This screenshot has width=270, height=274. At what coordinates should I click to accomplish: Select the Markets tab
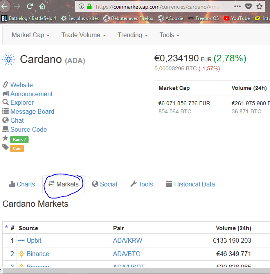click(x=63, y=184)
